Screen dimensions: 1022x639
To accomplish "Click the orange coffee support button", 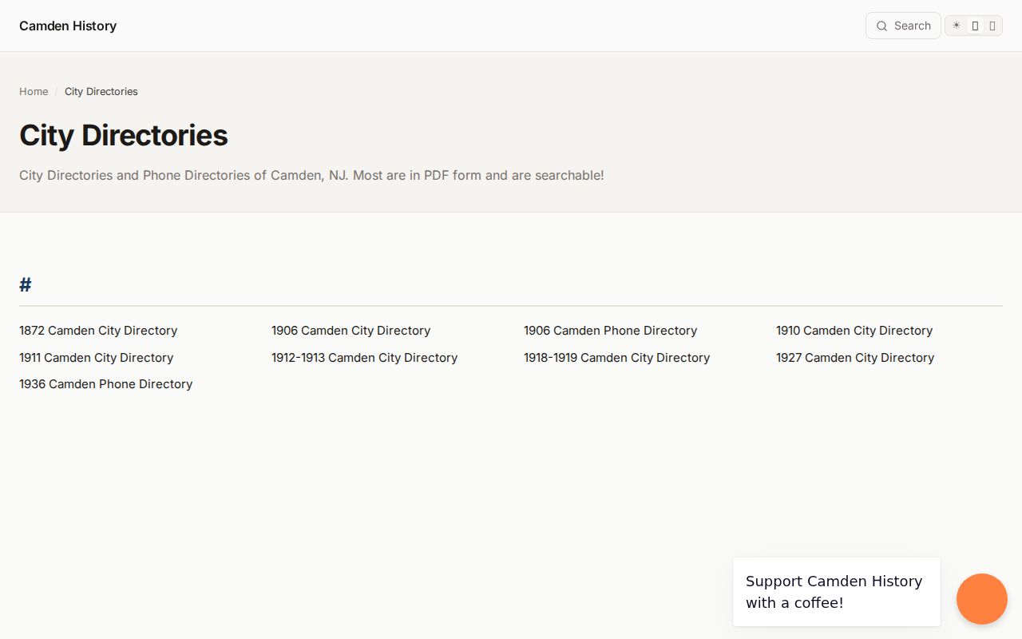I will click(x=982, y=599).
